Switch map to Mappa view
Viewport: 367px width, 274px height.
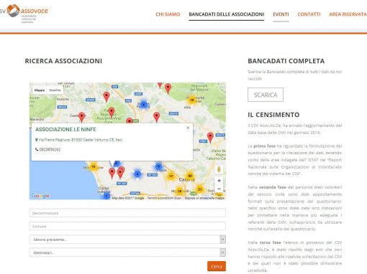[x=40, y=90]
